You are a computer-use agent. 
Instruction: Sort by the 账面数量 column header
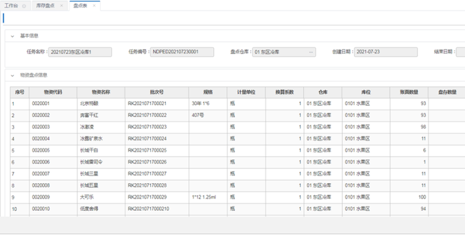409,92
